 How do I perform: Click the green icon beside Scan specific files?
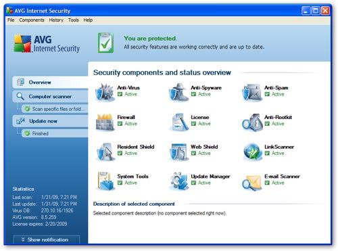point(28,109)
